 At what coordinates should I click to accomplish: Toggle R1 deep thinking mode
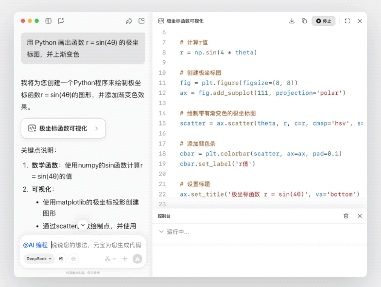(x=61, y=259)
